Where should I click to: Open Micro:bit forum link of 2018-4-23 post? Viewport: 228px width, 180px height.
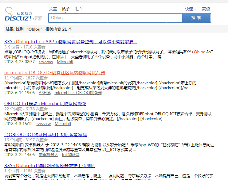pyautogui.click(x=65, y=62)
